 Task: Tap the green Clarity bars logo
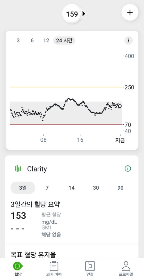click(x=18, y=169)
